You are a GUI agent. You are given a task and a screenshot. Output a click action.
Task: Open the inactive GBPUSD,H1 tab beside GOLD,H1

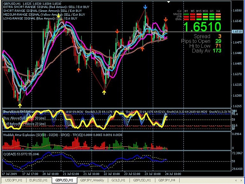pyautogui.click(x=142, y=180)
